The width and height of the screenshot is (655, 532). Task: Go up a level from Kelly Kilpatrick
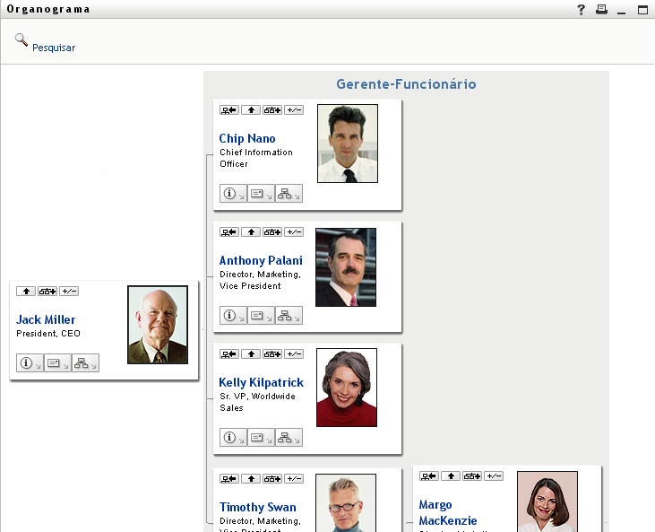coord(251,354)
